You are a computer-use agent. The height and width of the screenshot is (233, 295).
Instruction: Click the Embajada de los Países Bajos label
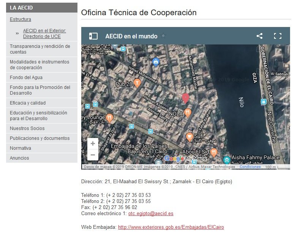pyautogui.click(x=139, y=149)
